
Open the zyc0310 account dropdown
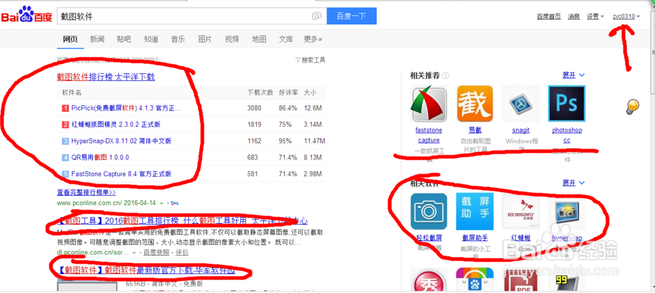point(626,17)
